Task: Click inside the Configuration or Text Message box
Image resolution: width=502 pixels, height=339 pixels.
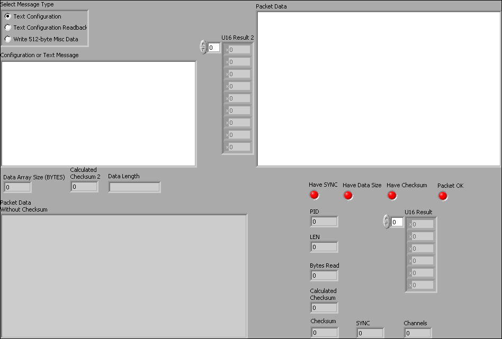Action: click(98, 111)
